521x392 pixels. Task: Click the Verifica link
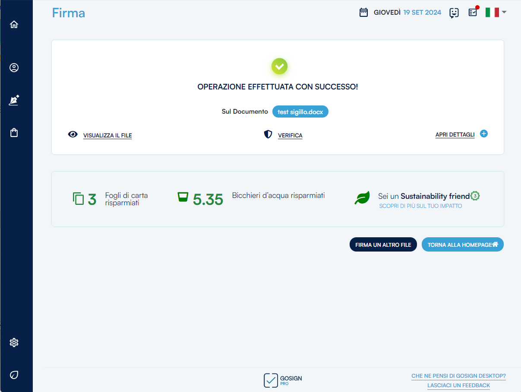[x=290, y=136]
